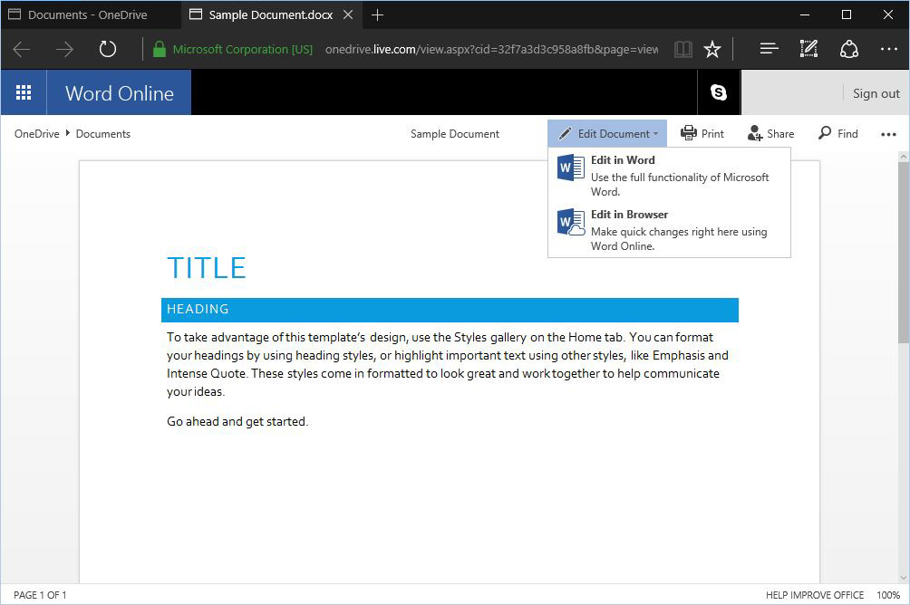Add page to favorites star icon

[712, 49]
